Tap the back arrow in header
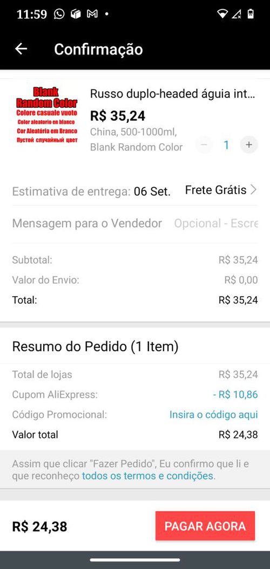Viewport: 270px width, 569px height. point(21,49)
